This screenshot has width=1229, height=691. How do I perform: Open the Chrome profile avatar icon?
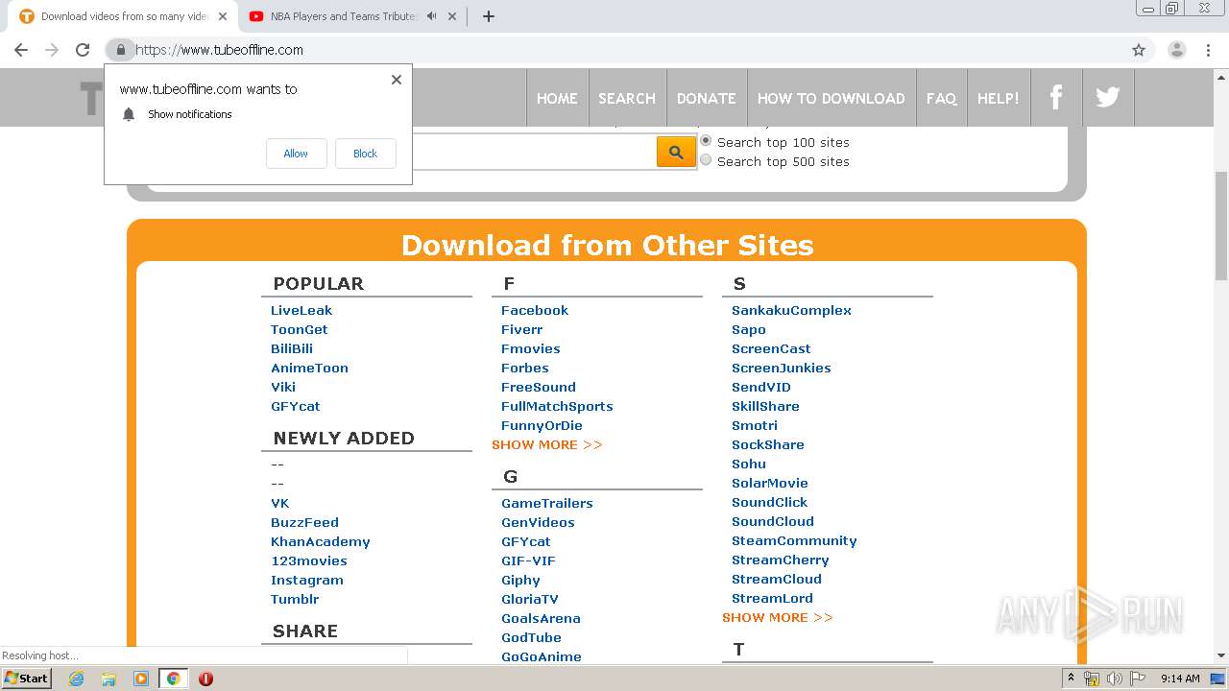click(x=1176, y=50)
